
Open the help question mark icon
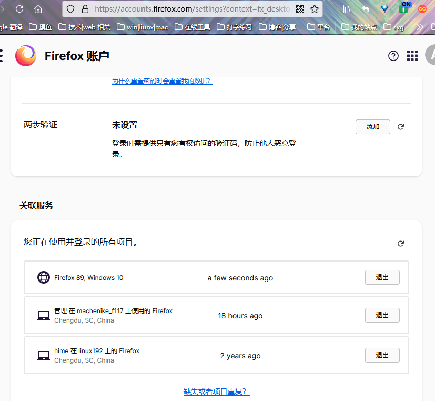[x=393, y=56]
